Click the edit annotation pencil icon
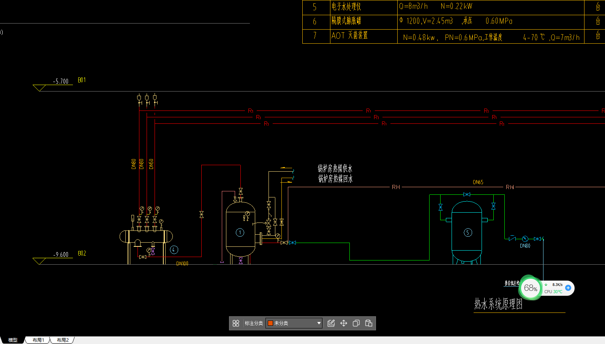The image size is (605, 344). click(331, 323)
